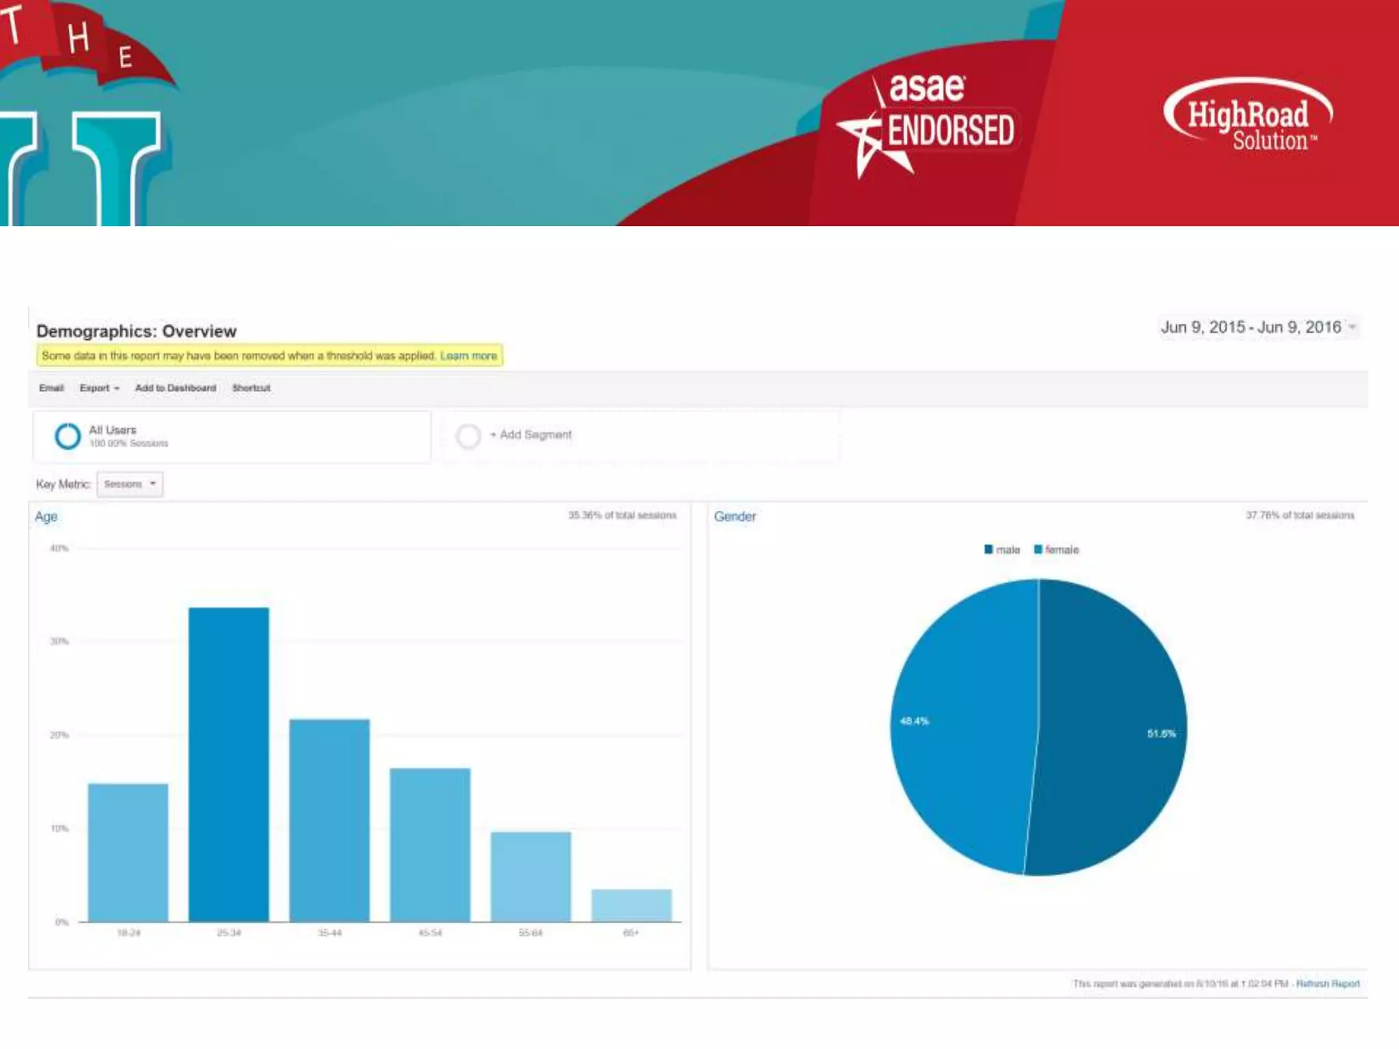Click the 65+ age bar

[x=631, y=905]
